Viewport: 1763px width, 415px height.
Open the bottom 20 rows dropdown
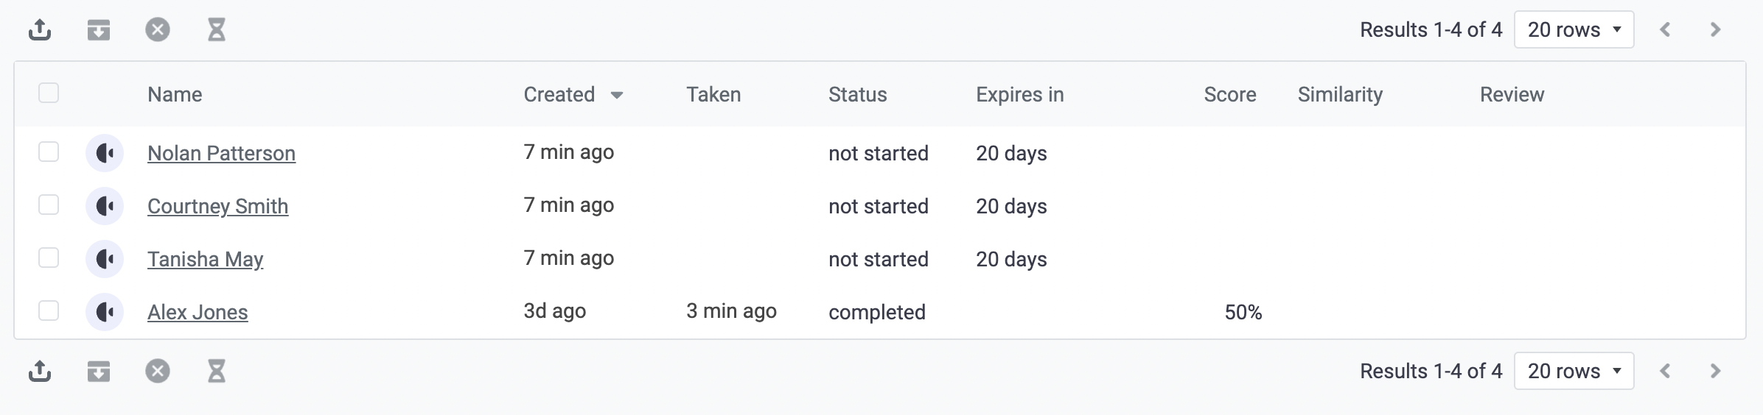click(x=1574, y=372)
